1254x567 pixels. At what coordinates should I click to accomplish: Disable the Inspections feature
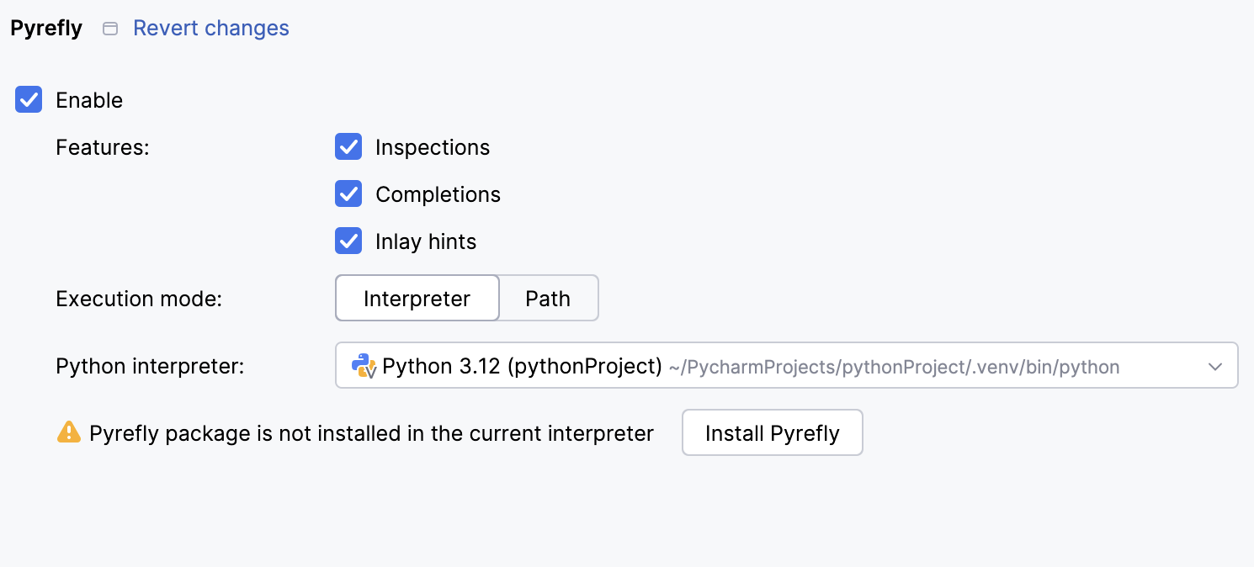[348, 146]
